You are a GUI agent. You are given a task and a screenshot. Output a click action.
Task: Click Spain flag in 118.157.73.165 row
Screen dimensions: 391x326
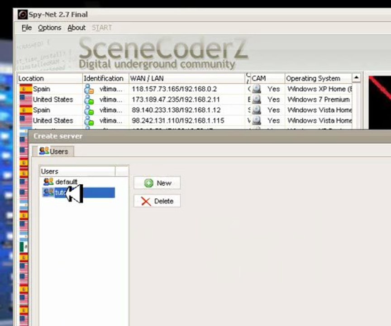(26, 89)
